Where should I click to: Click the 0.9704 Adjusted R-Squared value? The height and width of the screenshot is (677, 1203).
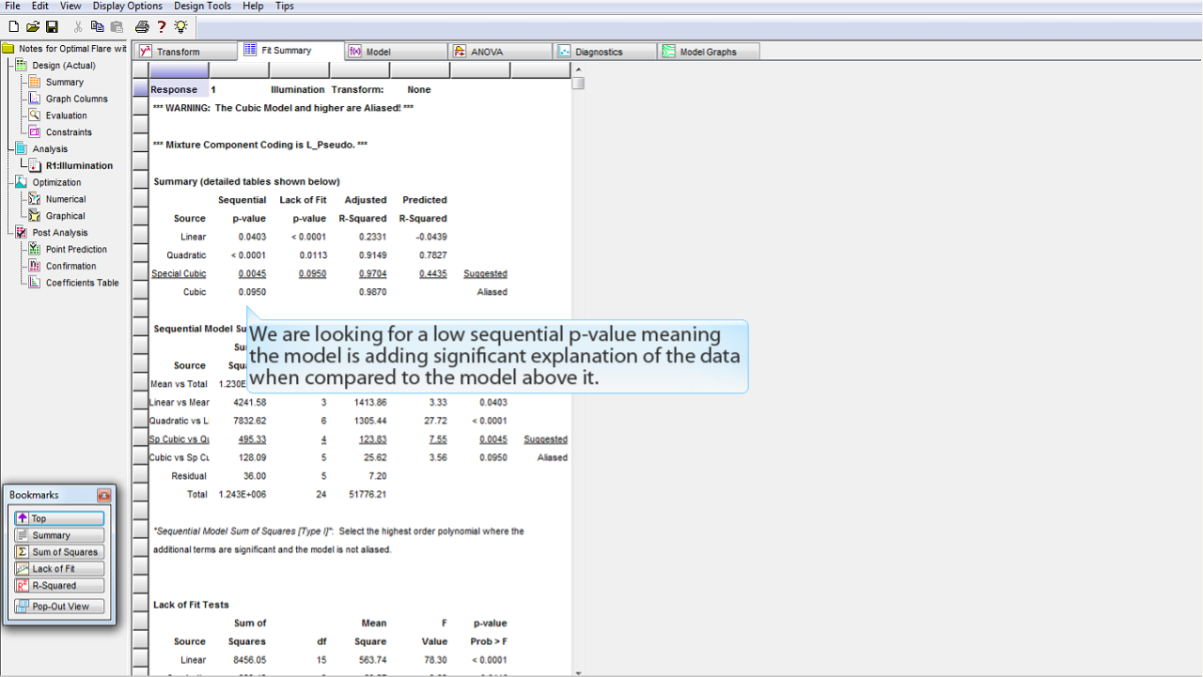coord(372,274)
